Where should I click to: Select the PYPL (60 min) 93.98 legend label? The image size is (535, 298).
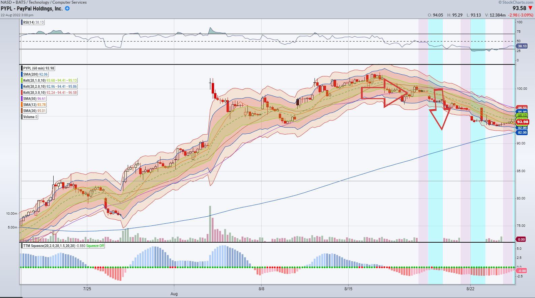click(x=38, y=68)
